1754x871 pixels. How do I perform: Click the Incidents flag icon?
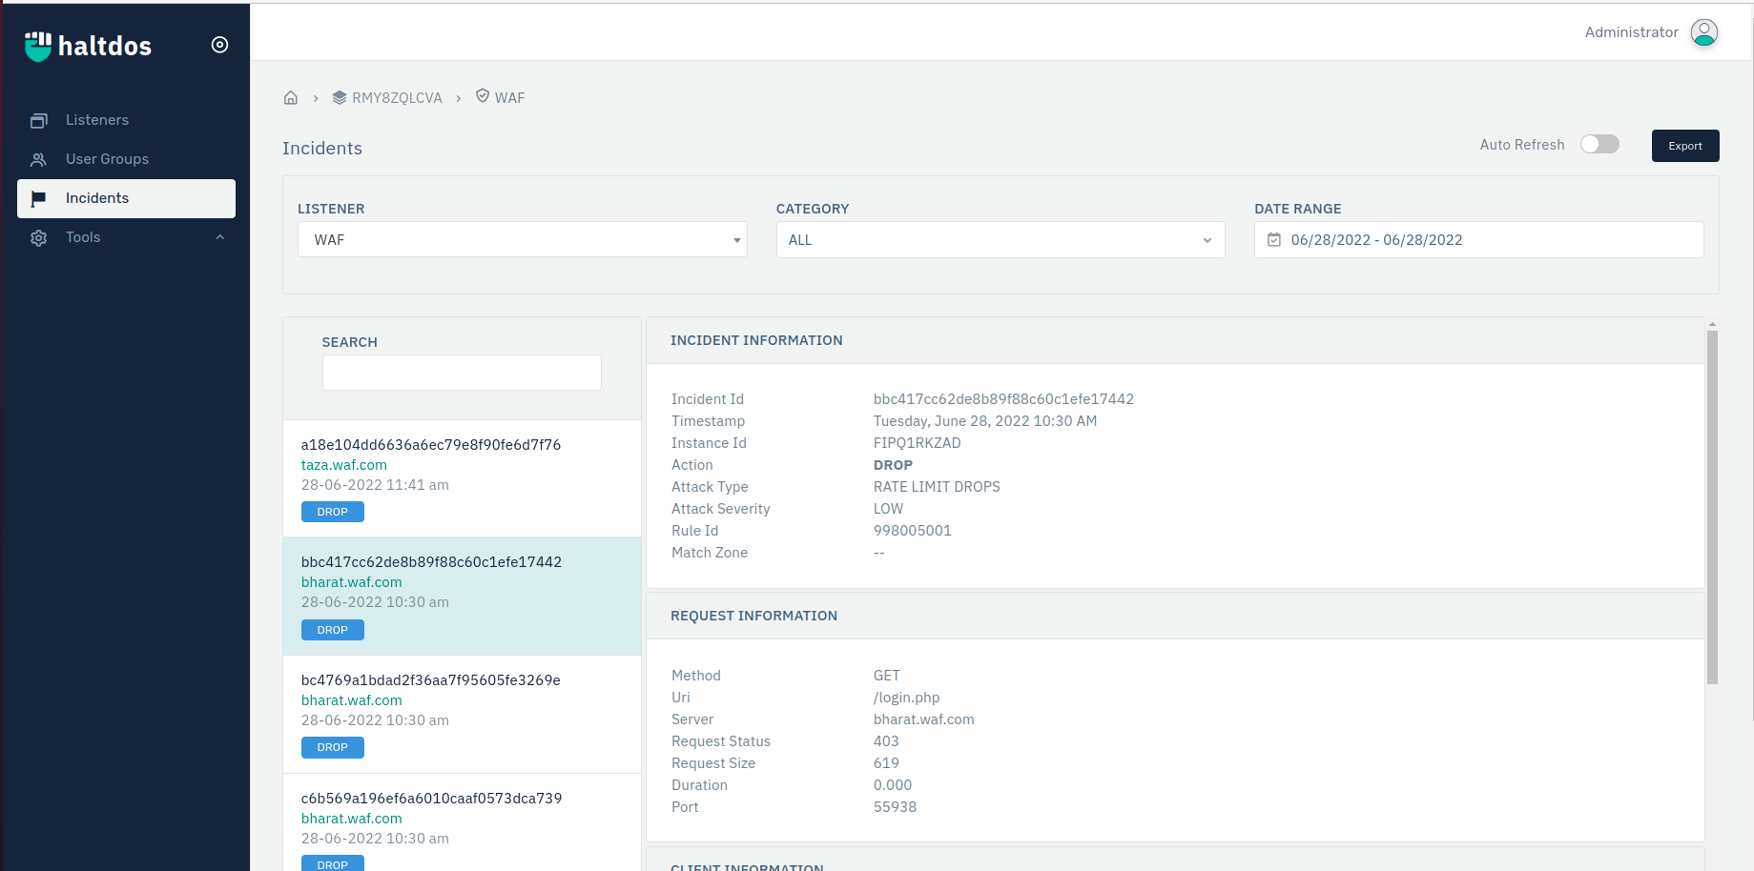click(39, 198)
